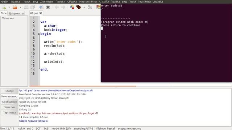Open the Терминал menu in terminal window
Screen dimensions: 232x130
coord(144,1)
